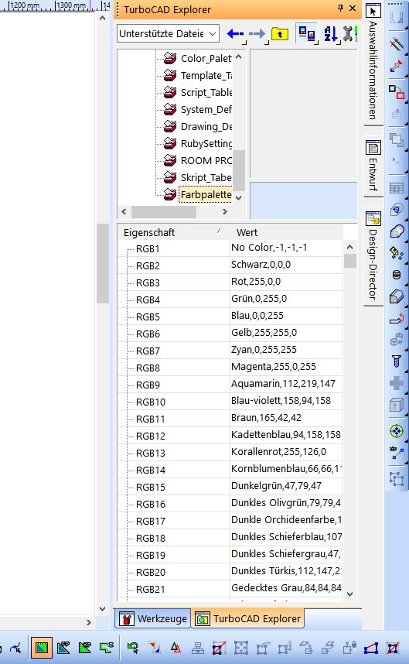
Task: Click the property list scroll-down arrow
Action: 349,594
